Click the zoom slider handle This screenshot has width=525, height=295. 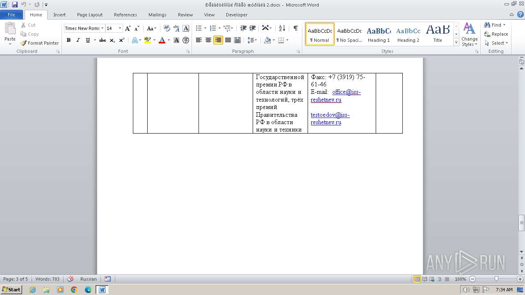tap(496, 279)
